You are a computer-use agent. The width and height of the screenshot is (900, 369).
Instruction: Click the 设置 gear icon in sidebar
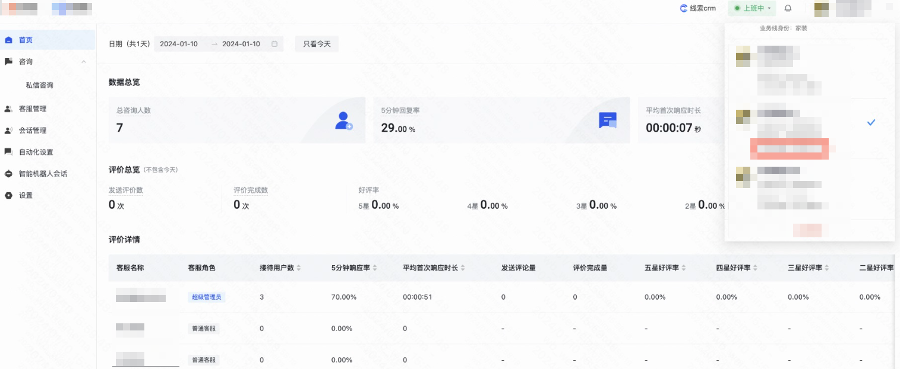(8, 195)
